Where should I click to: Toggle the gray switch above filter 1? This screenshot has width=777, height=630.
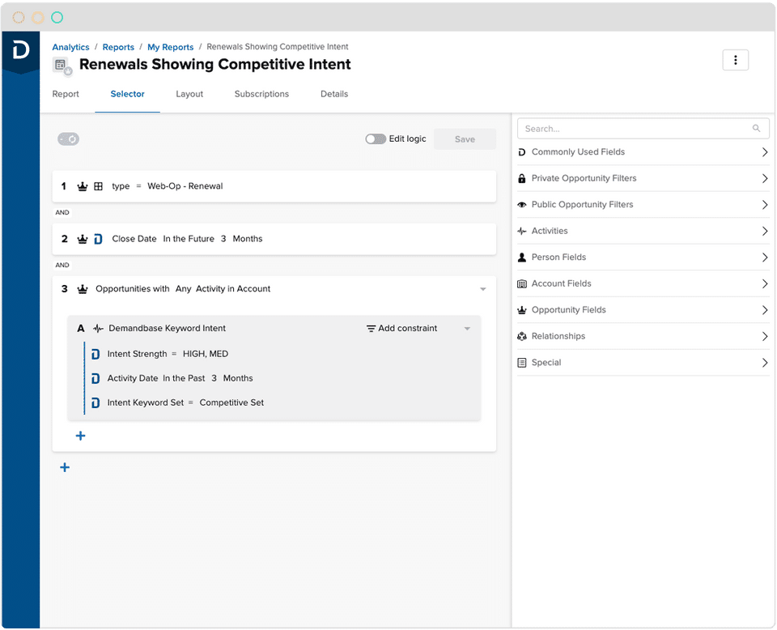(x=68, y=139)
